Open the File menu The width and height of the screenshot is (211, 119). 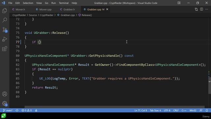pyautogui.click(x=10, y=3)
